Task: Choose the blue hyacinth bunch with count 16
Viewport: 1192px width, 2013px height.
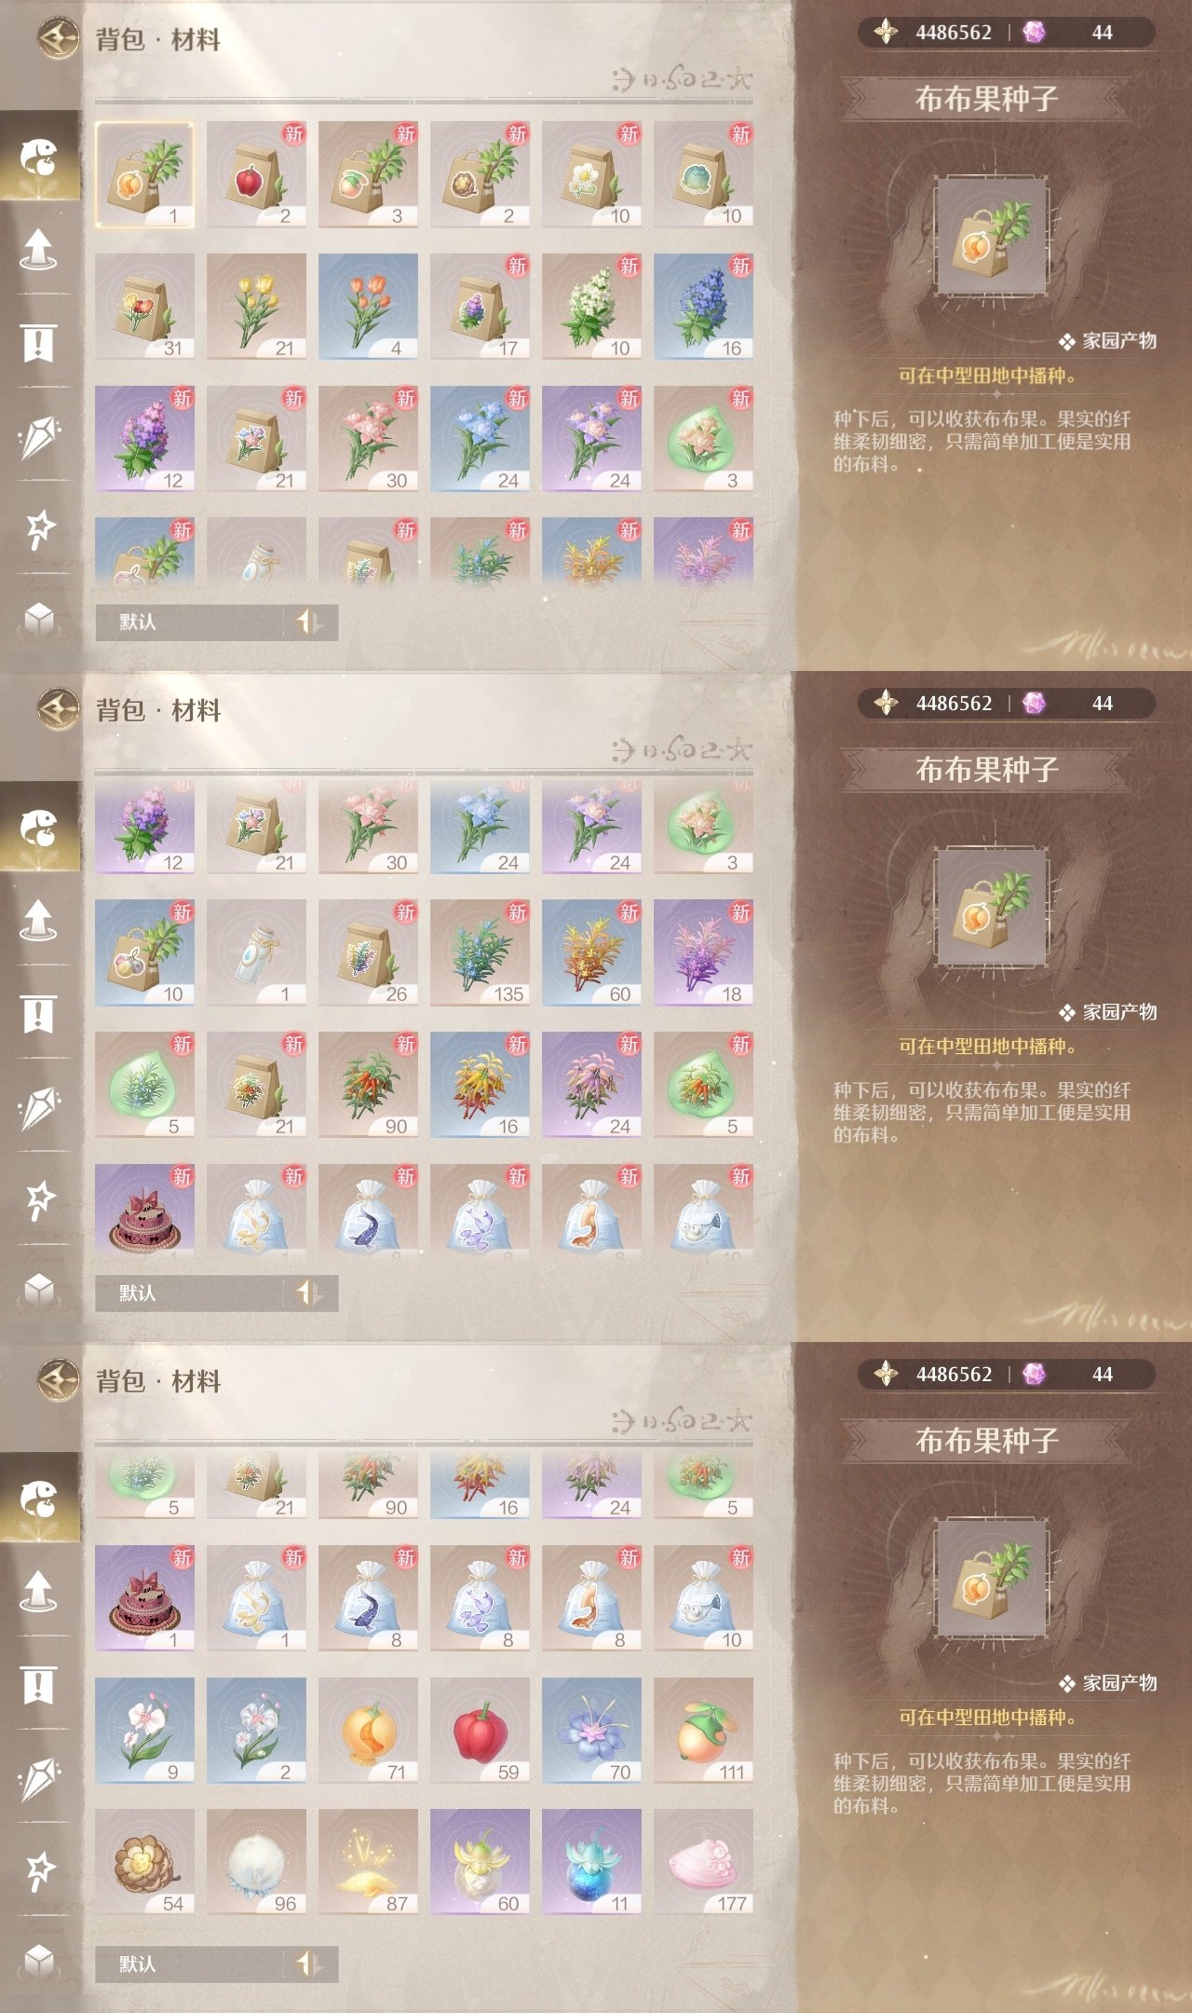Action: tap(703, 307)
